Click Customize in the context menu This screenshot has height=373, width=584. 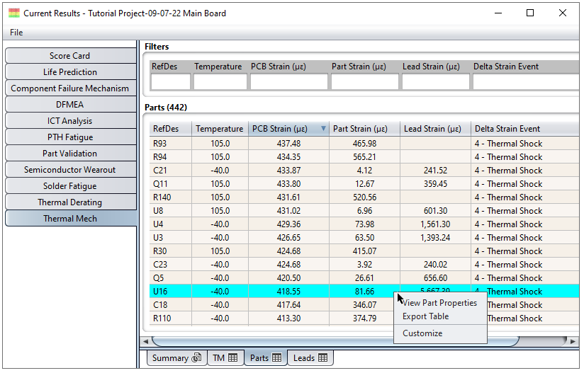pyautogui.click(x=422, y=333)
